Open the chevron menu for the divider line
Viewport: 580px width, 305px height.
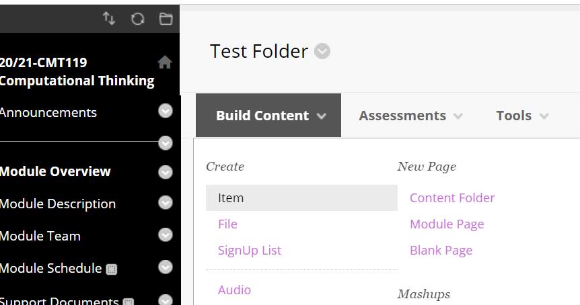pyautogui.click(x=166, y=143)
